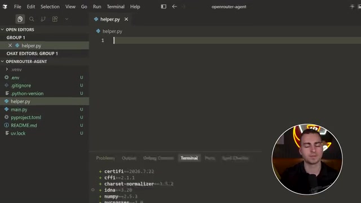Click the numpy line in terminal

(118, 196)
